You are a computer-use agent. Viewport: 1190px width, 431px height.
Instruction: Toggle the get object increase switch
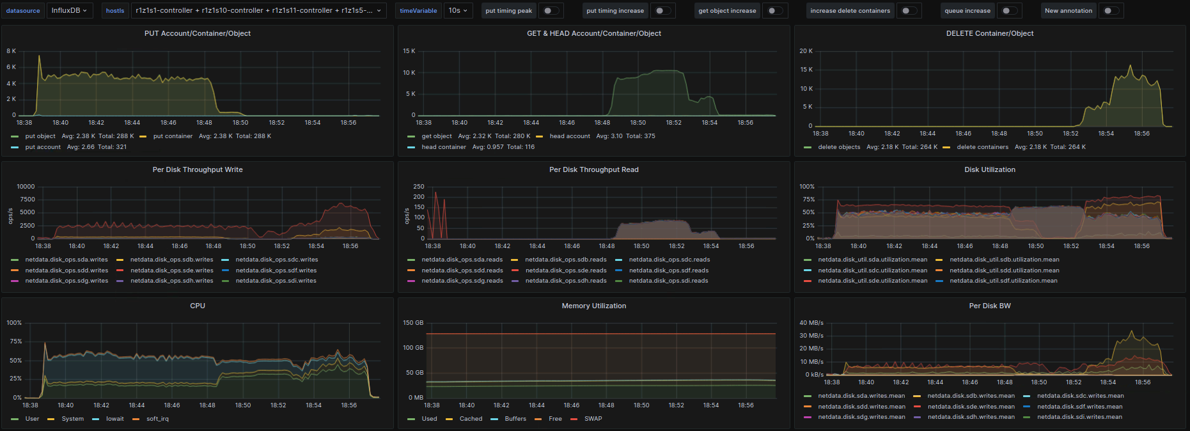point(774,11)
